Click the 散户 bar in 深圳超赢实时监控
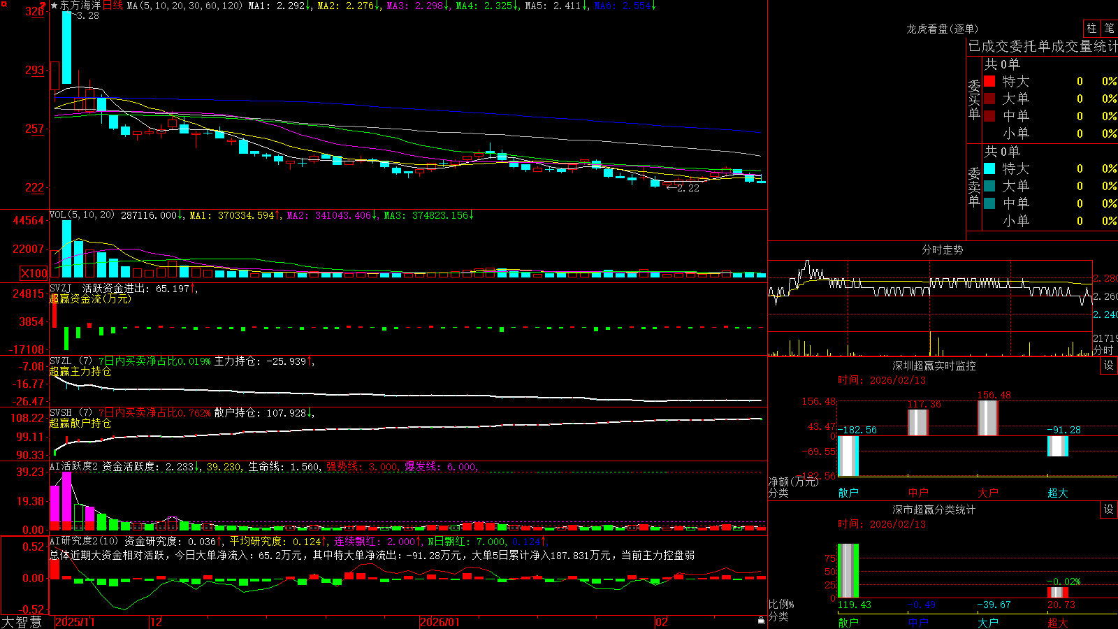 coord(848,456)
